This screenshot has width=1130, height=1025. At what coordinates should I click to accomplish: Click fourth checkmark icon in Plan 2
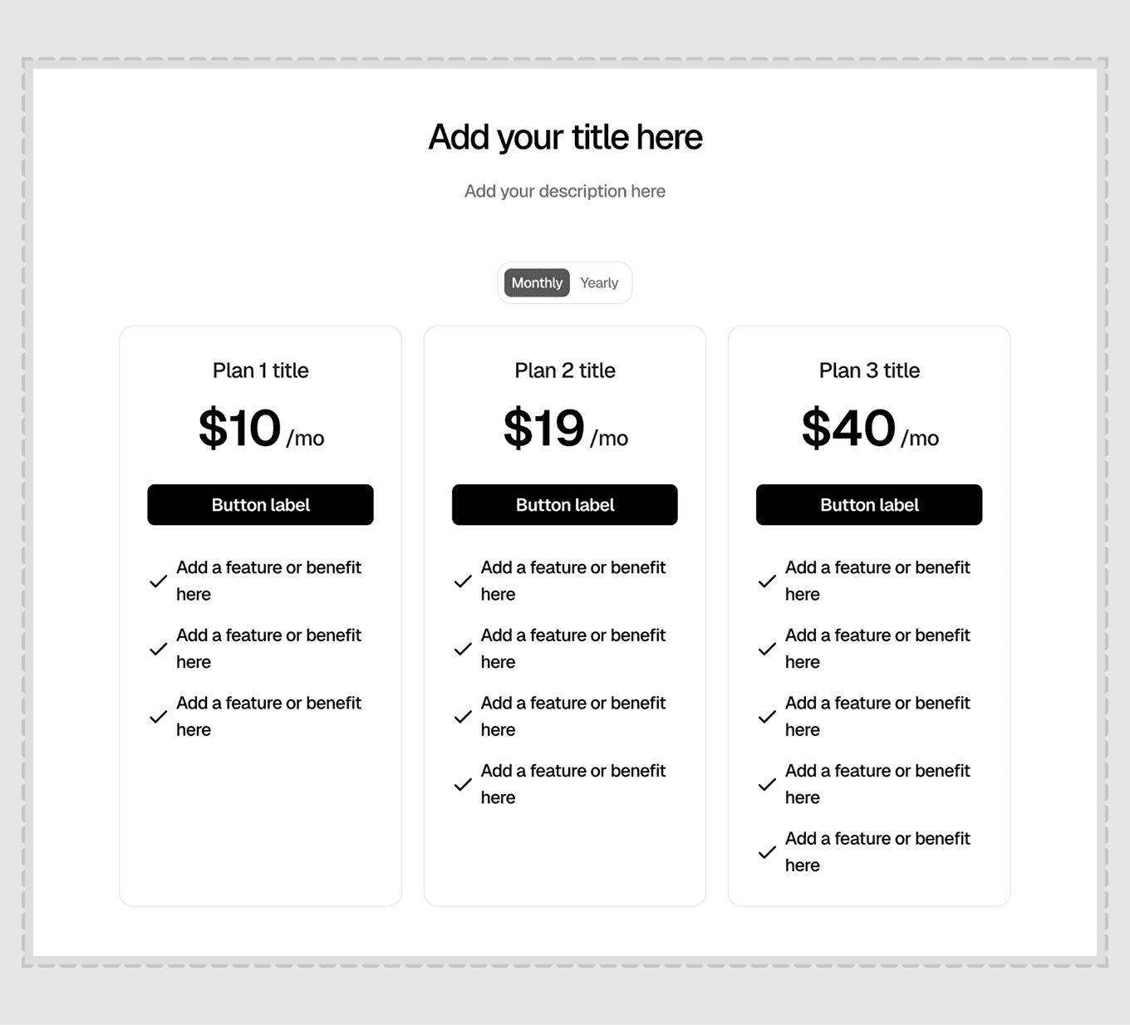[x=463, y=784]
